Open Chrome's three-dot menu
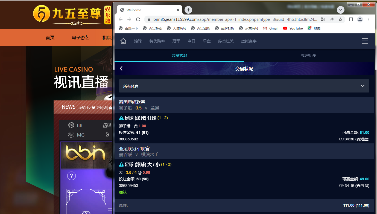 [369, 19]
